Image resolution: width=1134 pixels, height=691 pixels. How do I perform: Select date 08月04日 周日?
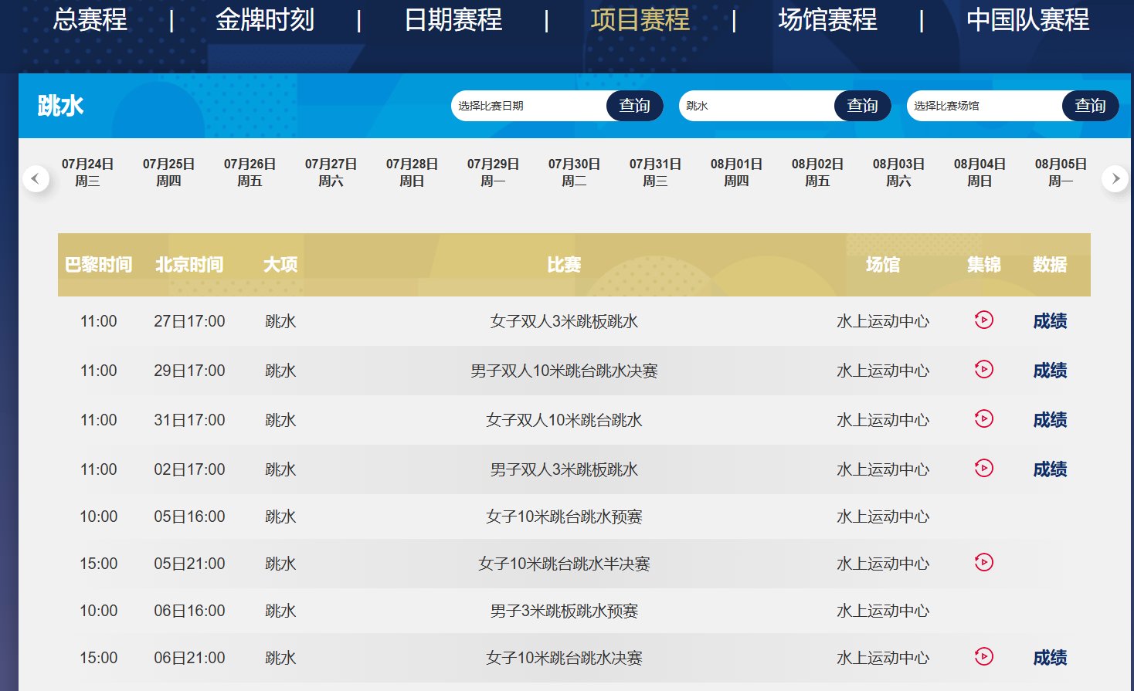(x=980, y=172)
